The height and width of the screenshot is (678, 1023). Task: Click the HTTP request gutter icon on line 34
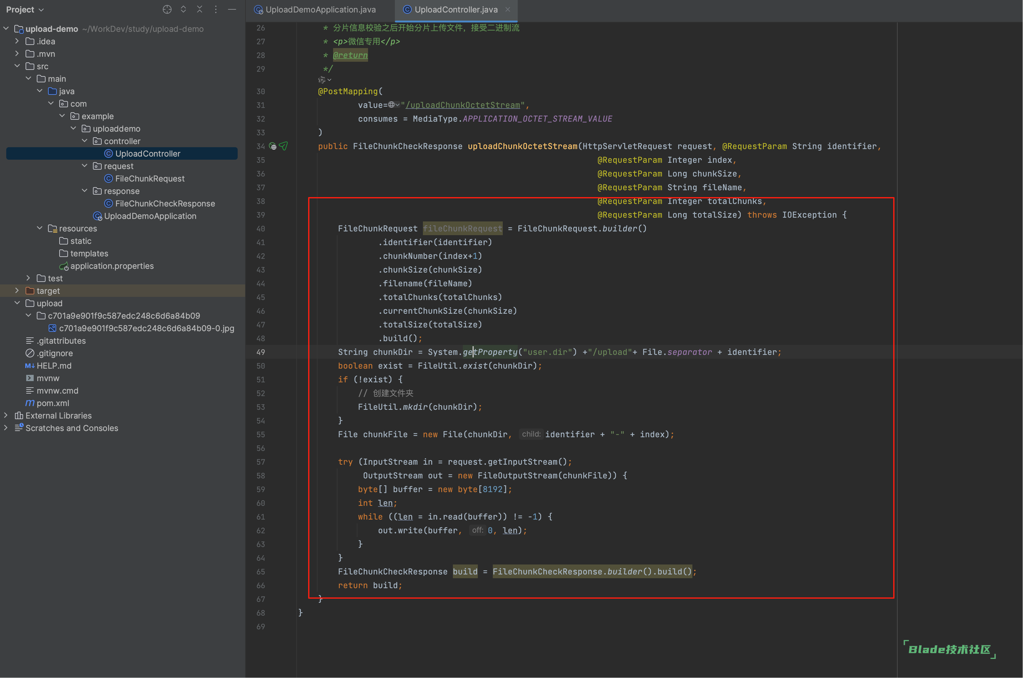coord(284,146)
